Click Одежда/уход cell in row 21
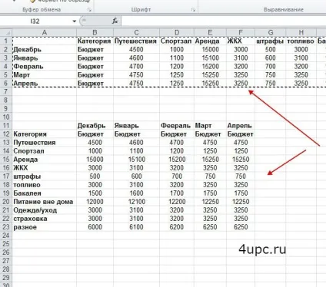This screenshot has width=326, height=287. pyautogui.click(x=45, y=210)
